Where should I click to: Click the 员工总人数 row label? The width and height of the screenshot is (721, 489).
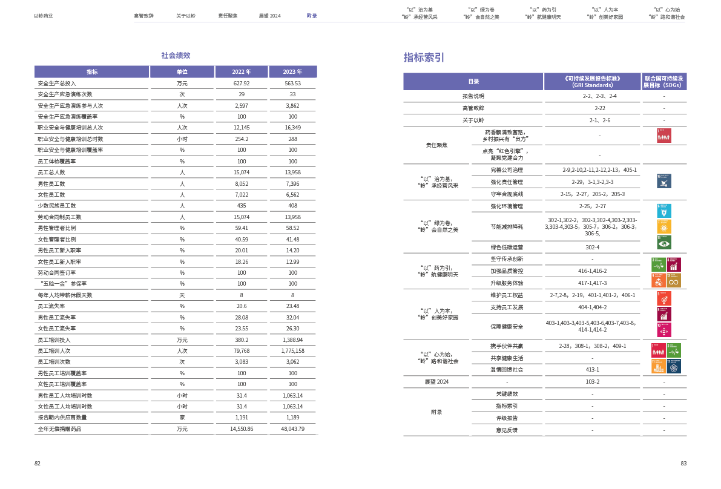[x=51, y=172]
